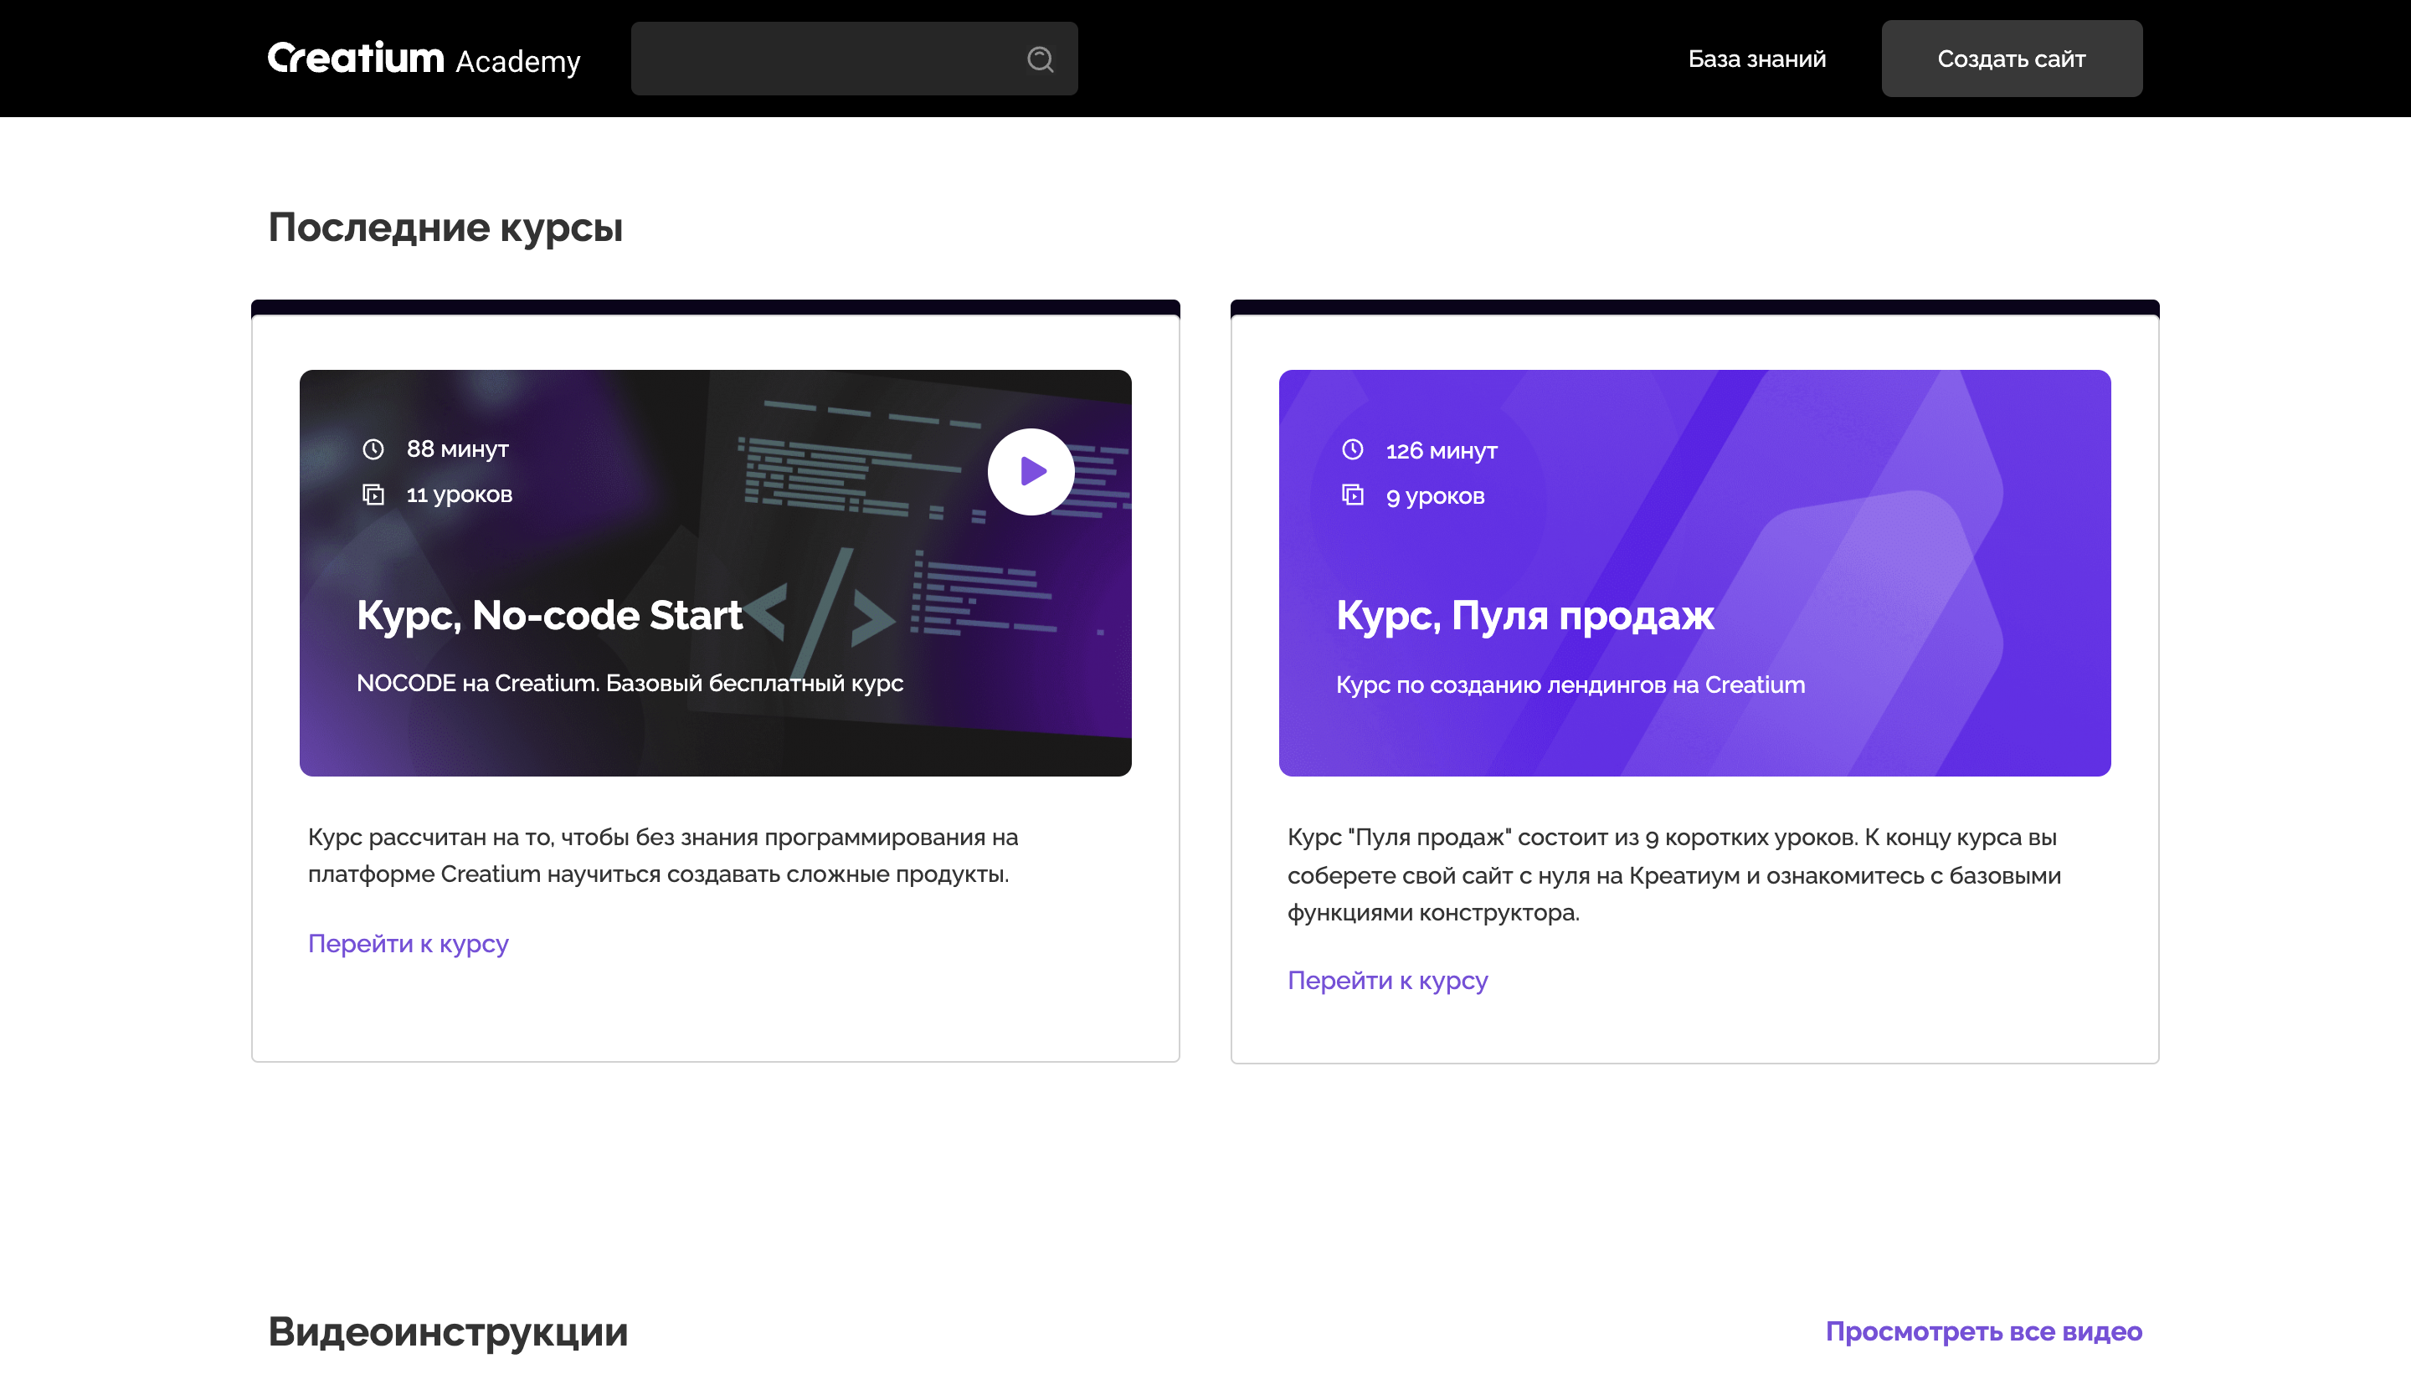Image resolution: width=2411 pixels, height=1374 pixels.
Task: Click the Пуля продаж course thumbnail
Action: tap(1694, 574)
